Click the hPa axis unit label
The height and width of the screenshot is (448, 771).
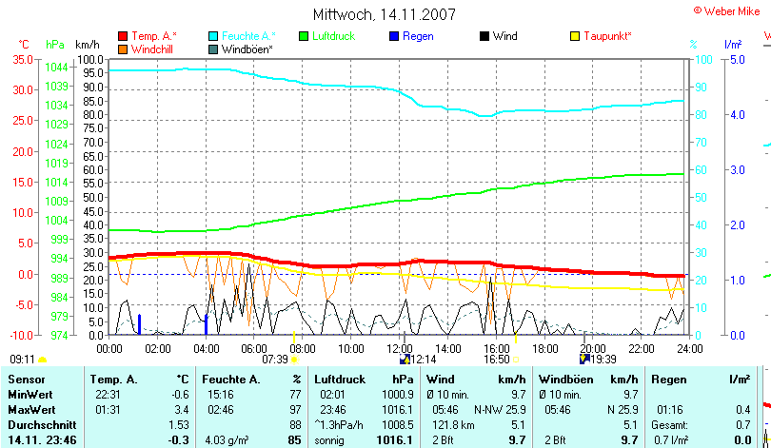[55, 45]
